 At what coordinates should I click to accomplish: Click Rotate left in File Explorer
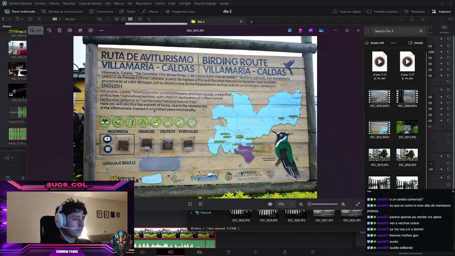coord(375,43)
